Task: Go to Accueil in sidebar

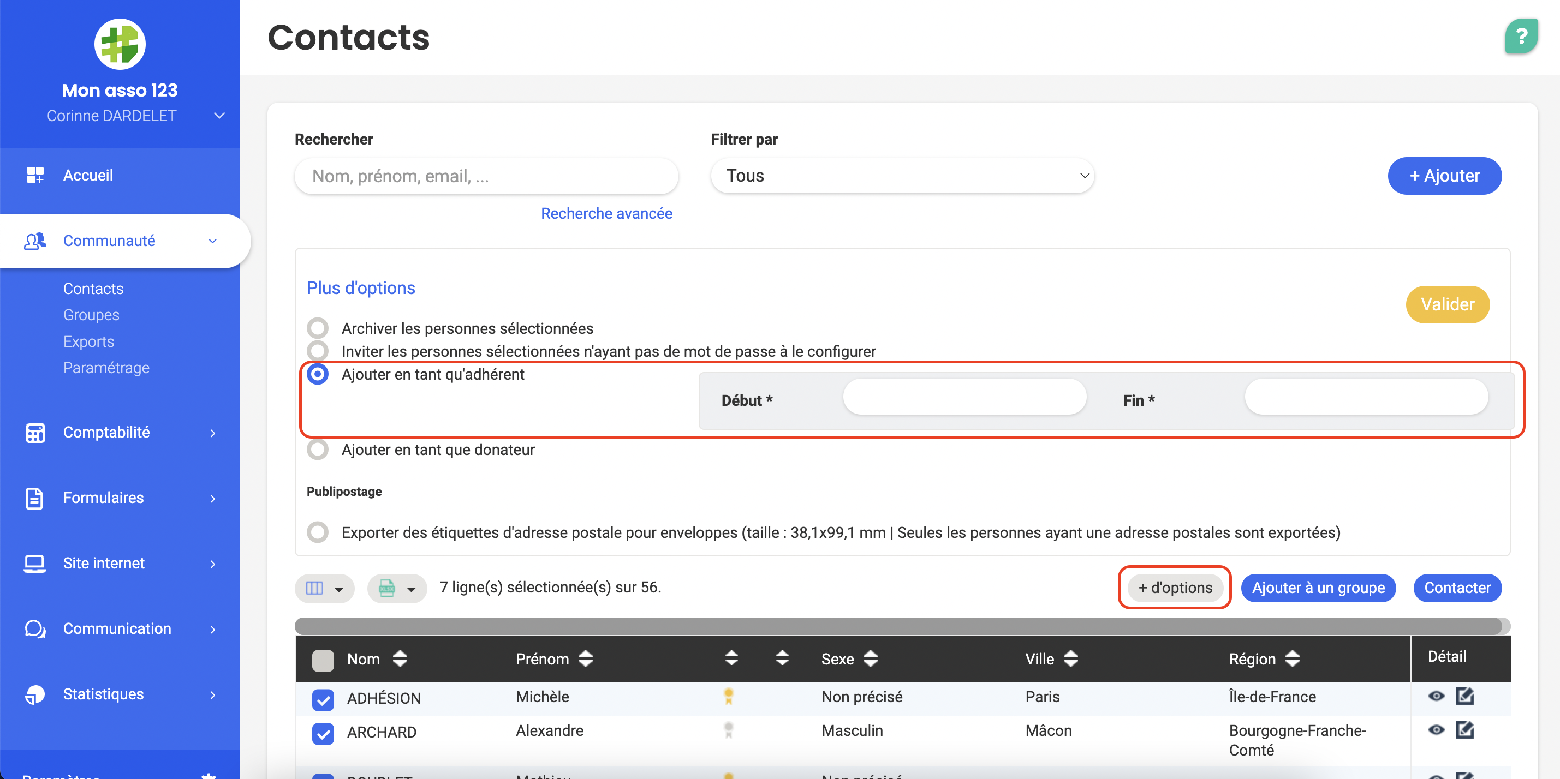Action: click(x=88, y=175)
